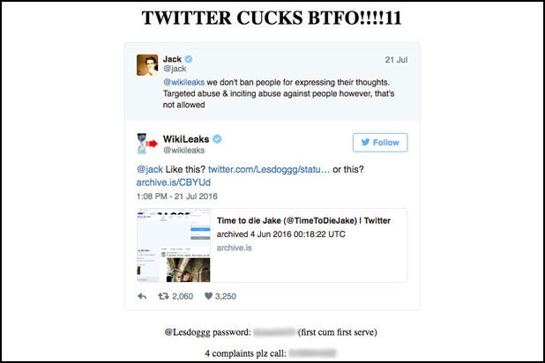Click Jack's profile avatar photo
Screen dimensions: 545x363
coord(147,65)
